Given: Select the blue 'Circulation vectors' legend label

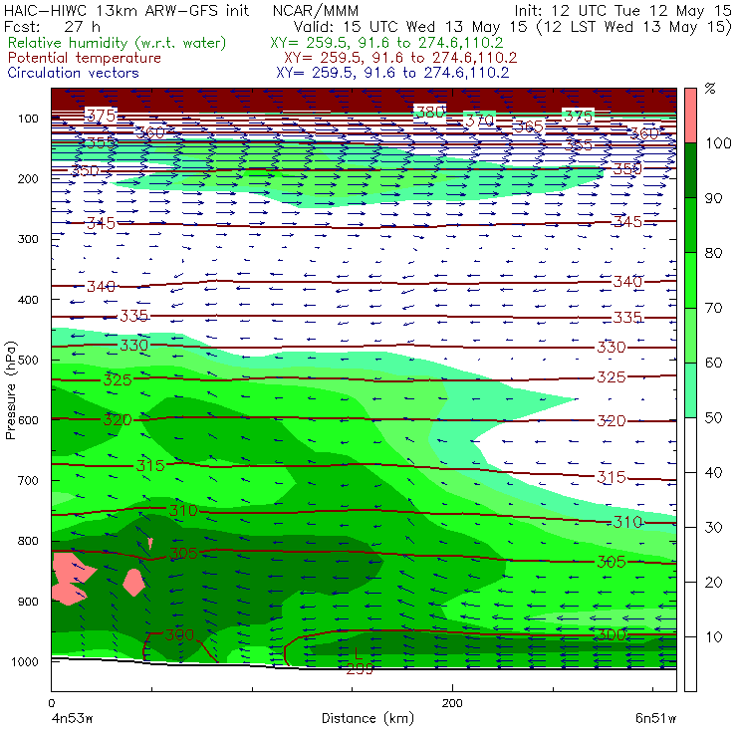Looking at the screenshot, I should [x=74, y=73].
